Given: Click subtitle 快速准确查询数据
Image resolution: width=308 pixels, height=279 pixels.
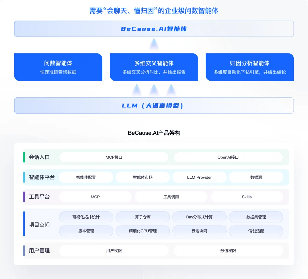Looking at the screenshot, I should pyautogui.click(x=58, y=72).
